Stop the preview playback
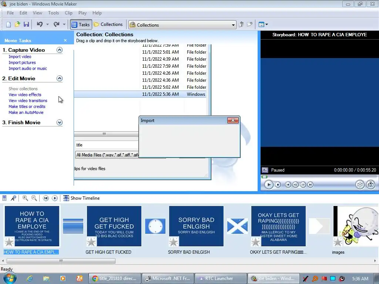The width and height of the screenshot is (379, 284). 278,185
